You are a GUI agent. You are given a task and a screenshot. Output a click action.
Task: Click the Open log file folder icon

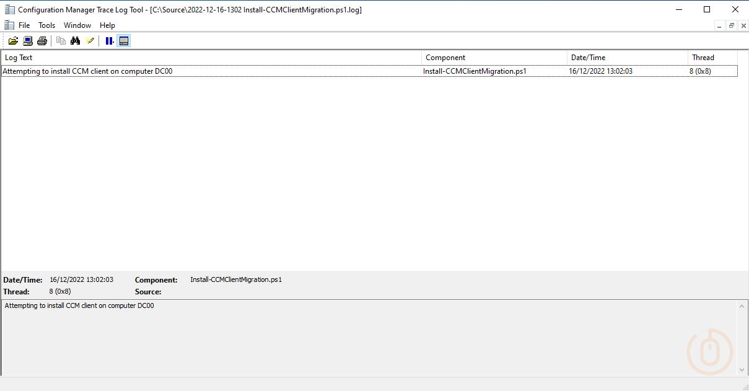pos(13,41)
